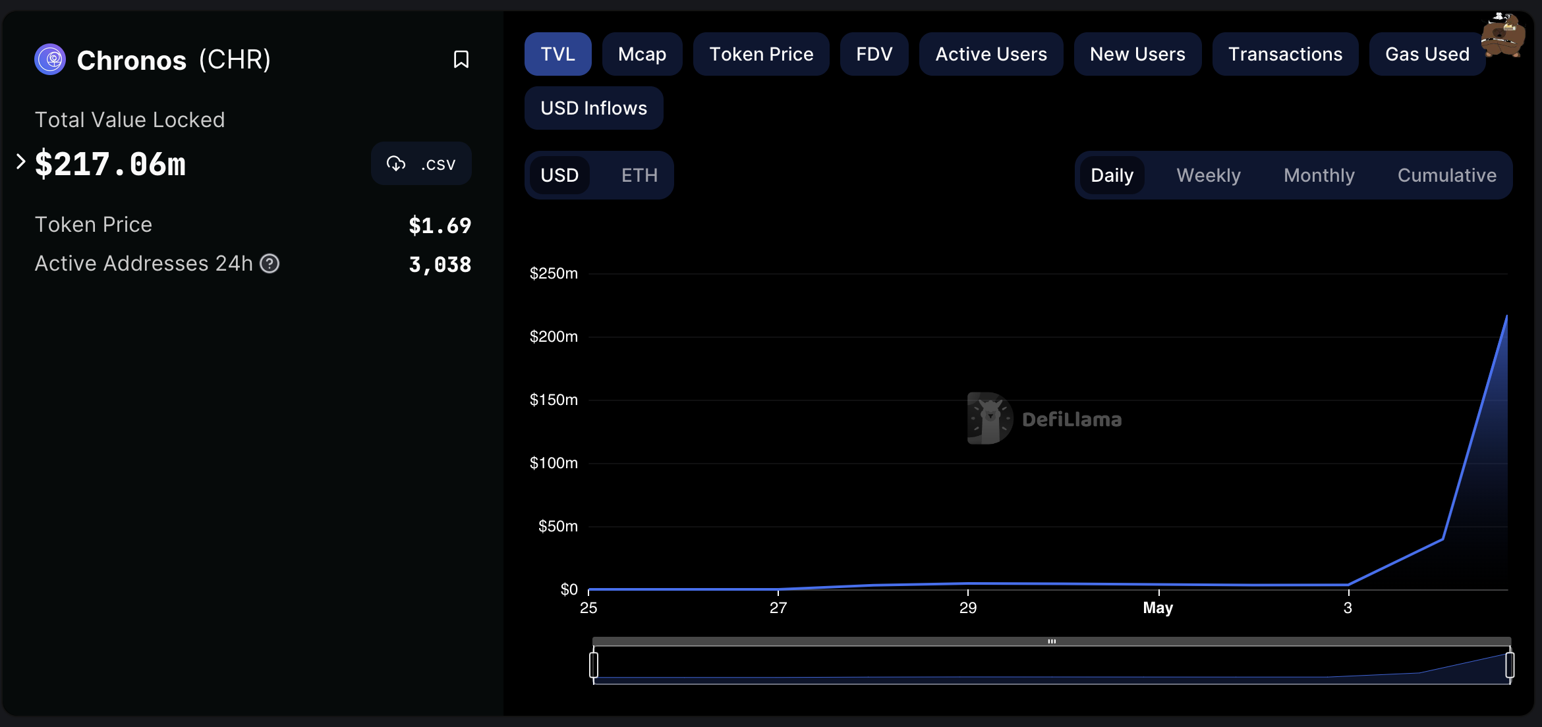Toggle the USD Inflows metric button
The image size is (1542, 727).
pyautogui.click(x=594, y=108)
